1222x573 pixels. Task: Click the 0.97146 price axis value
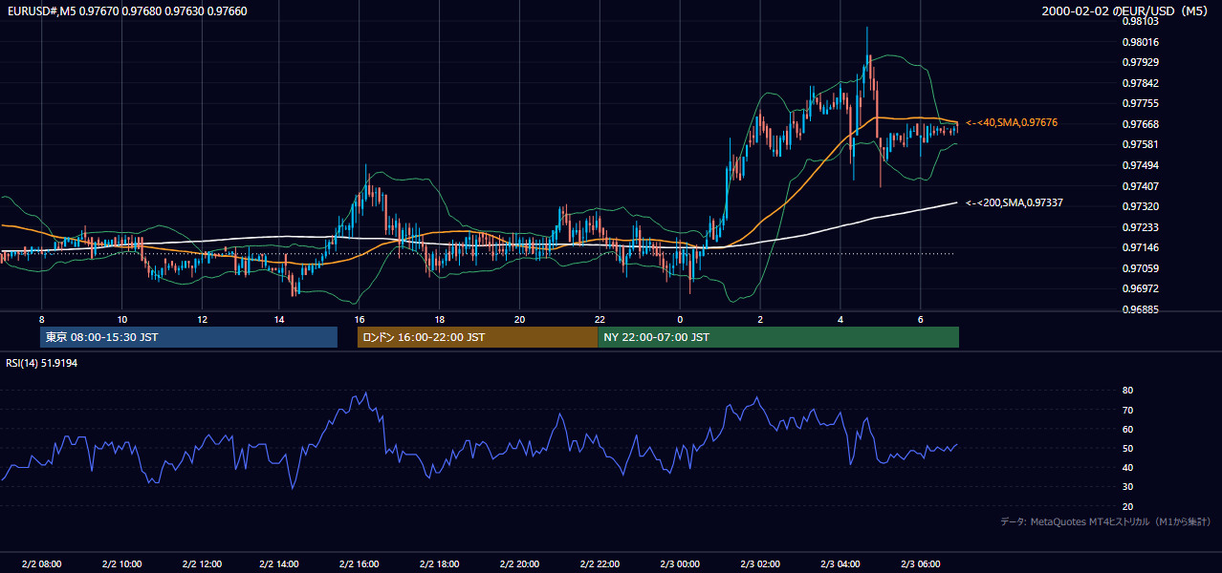pyautogui.click(x=1140, y=247)
